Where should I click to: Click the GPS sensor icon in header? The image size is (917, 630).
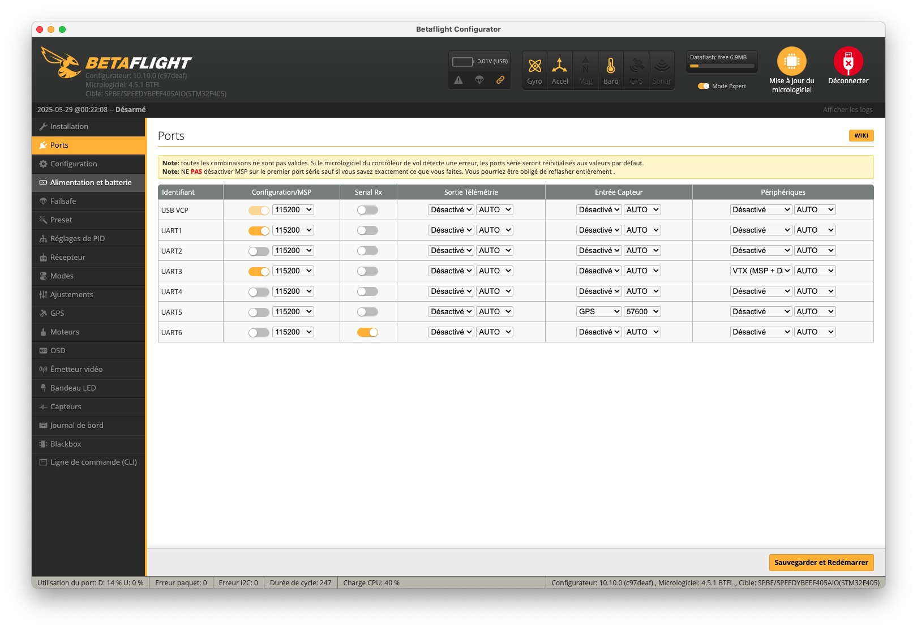[636, 66]
